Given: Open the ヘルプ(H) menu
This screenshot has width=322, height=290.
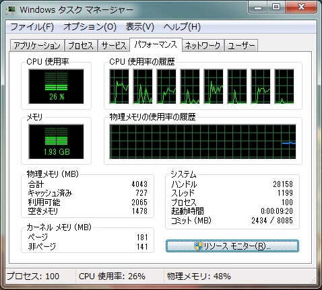Looking at the screenshot, I should (182, 27).
